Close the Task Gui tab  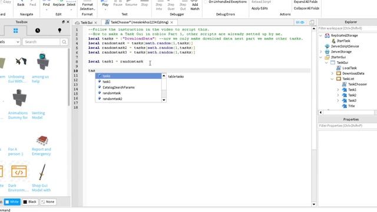95,22
